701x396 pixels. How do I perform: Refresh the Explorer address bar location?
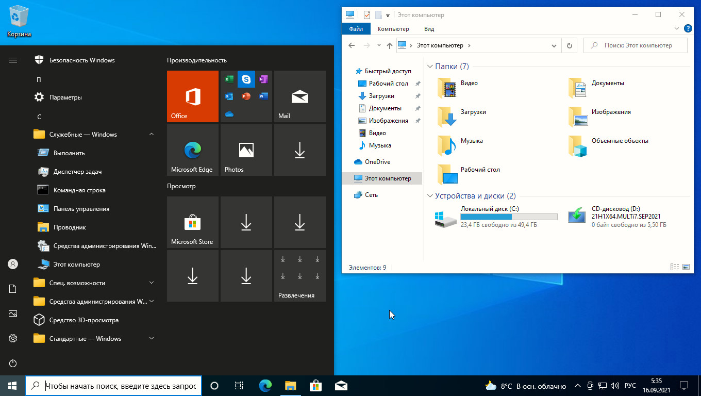[569, 45]
